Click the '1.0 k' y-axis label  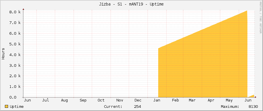(15, 87)
